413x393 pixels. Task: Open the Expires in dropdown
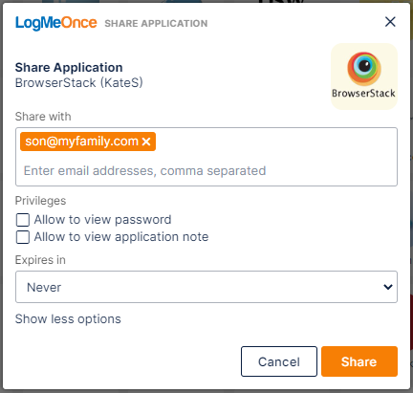[206, 287]
